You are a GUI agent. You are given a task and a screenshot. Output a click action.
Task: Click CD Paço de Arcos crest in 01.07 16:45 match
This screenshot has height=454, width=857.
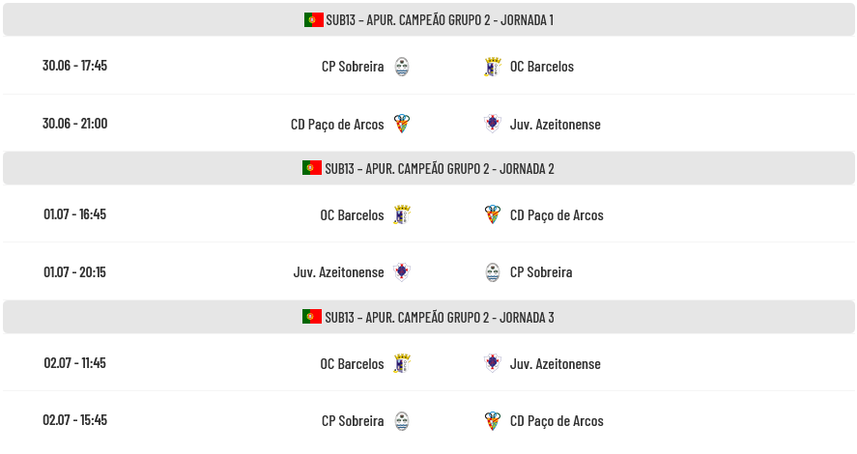click(493, 214)
